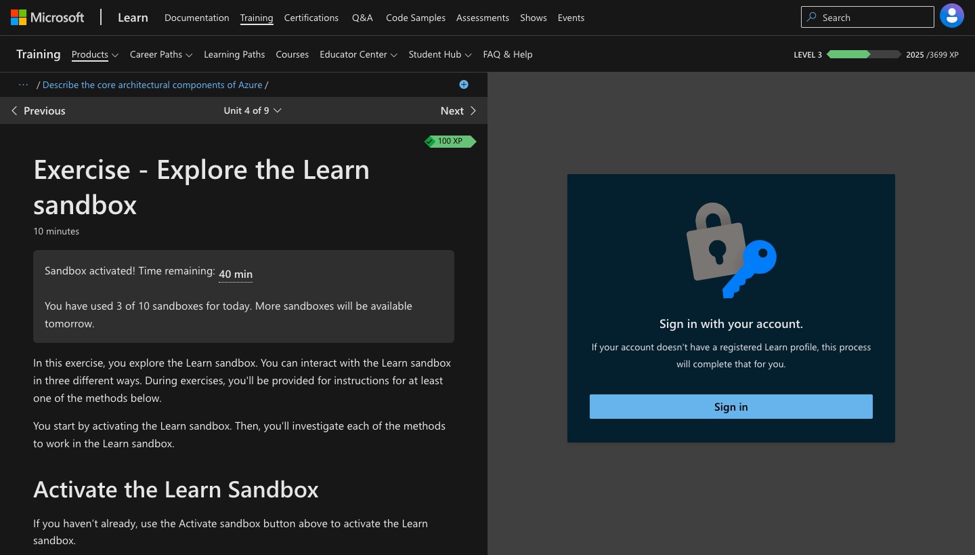975x555 pixels.
Task: Open Certifications in the top menu
Action: [x=311, y=18]
